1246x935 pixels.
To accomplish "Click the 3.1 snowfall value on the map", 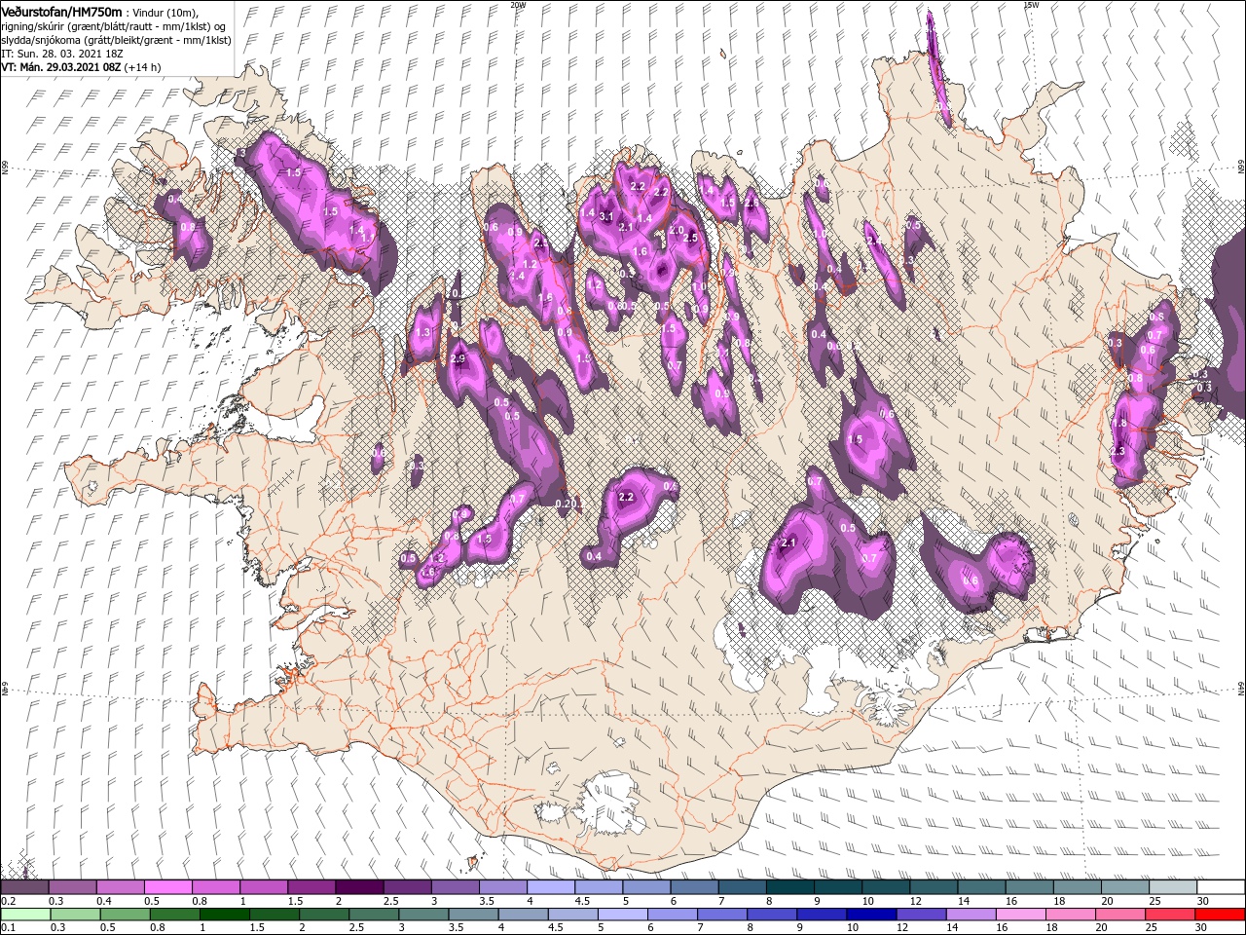I will point(605,216).
